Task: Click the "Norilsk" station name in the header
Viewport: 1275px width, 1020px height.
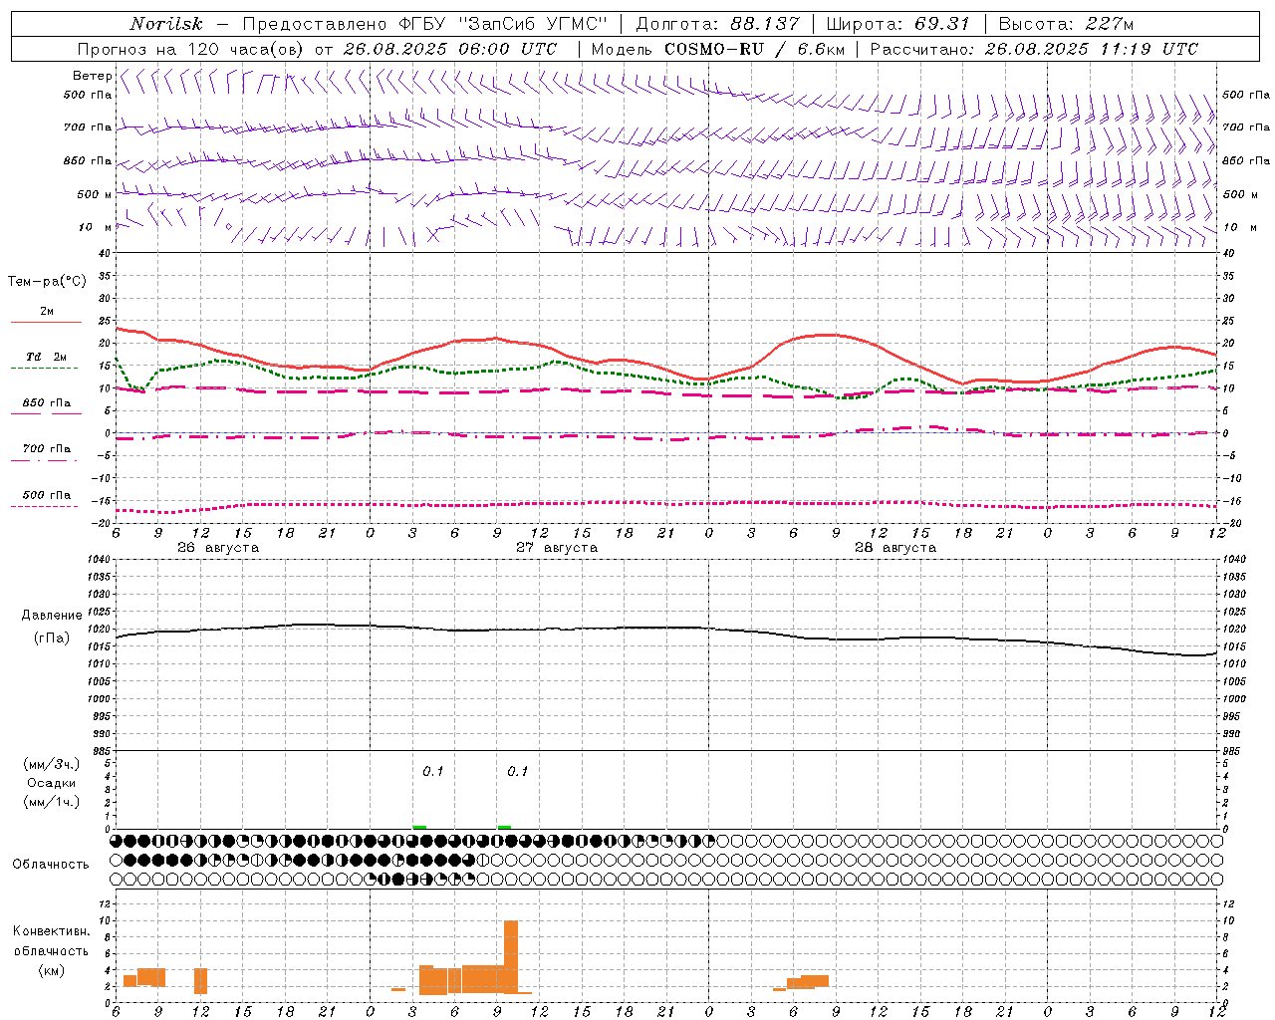Action: (x=166, y=24)
